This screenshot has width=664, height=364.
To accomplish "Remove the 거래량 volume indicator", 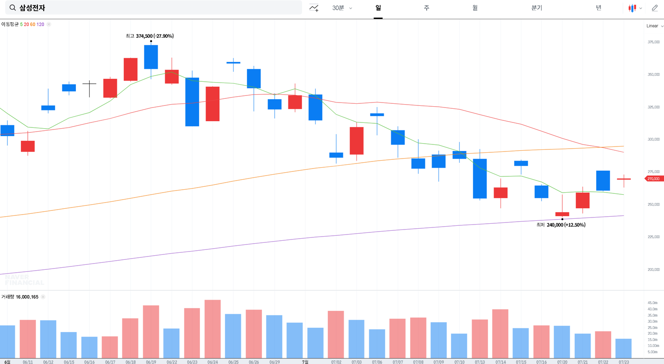I will (43, 297).
